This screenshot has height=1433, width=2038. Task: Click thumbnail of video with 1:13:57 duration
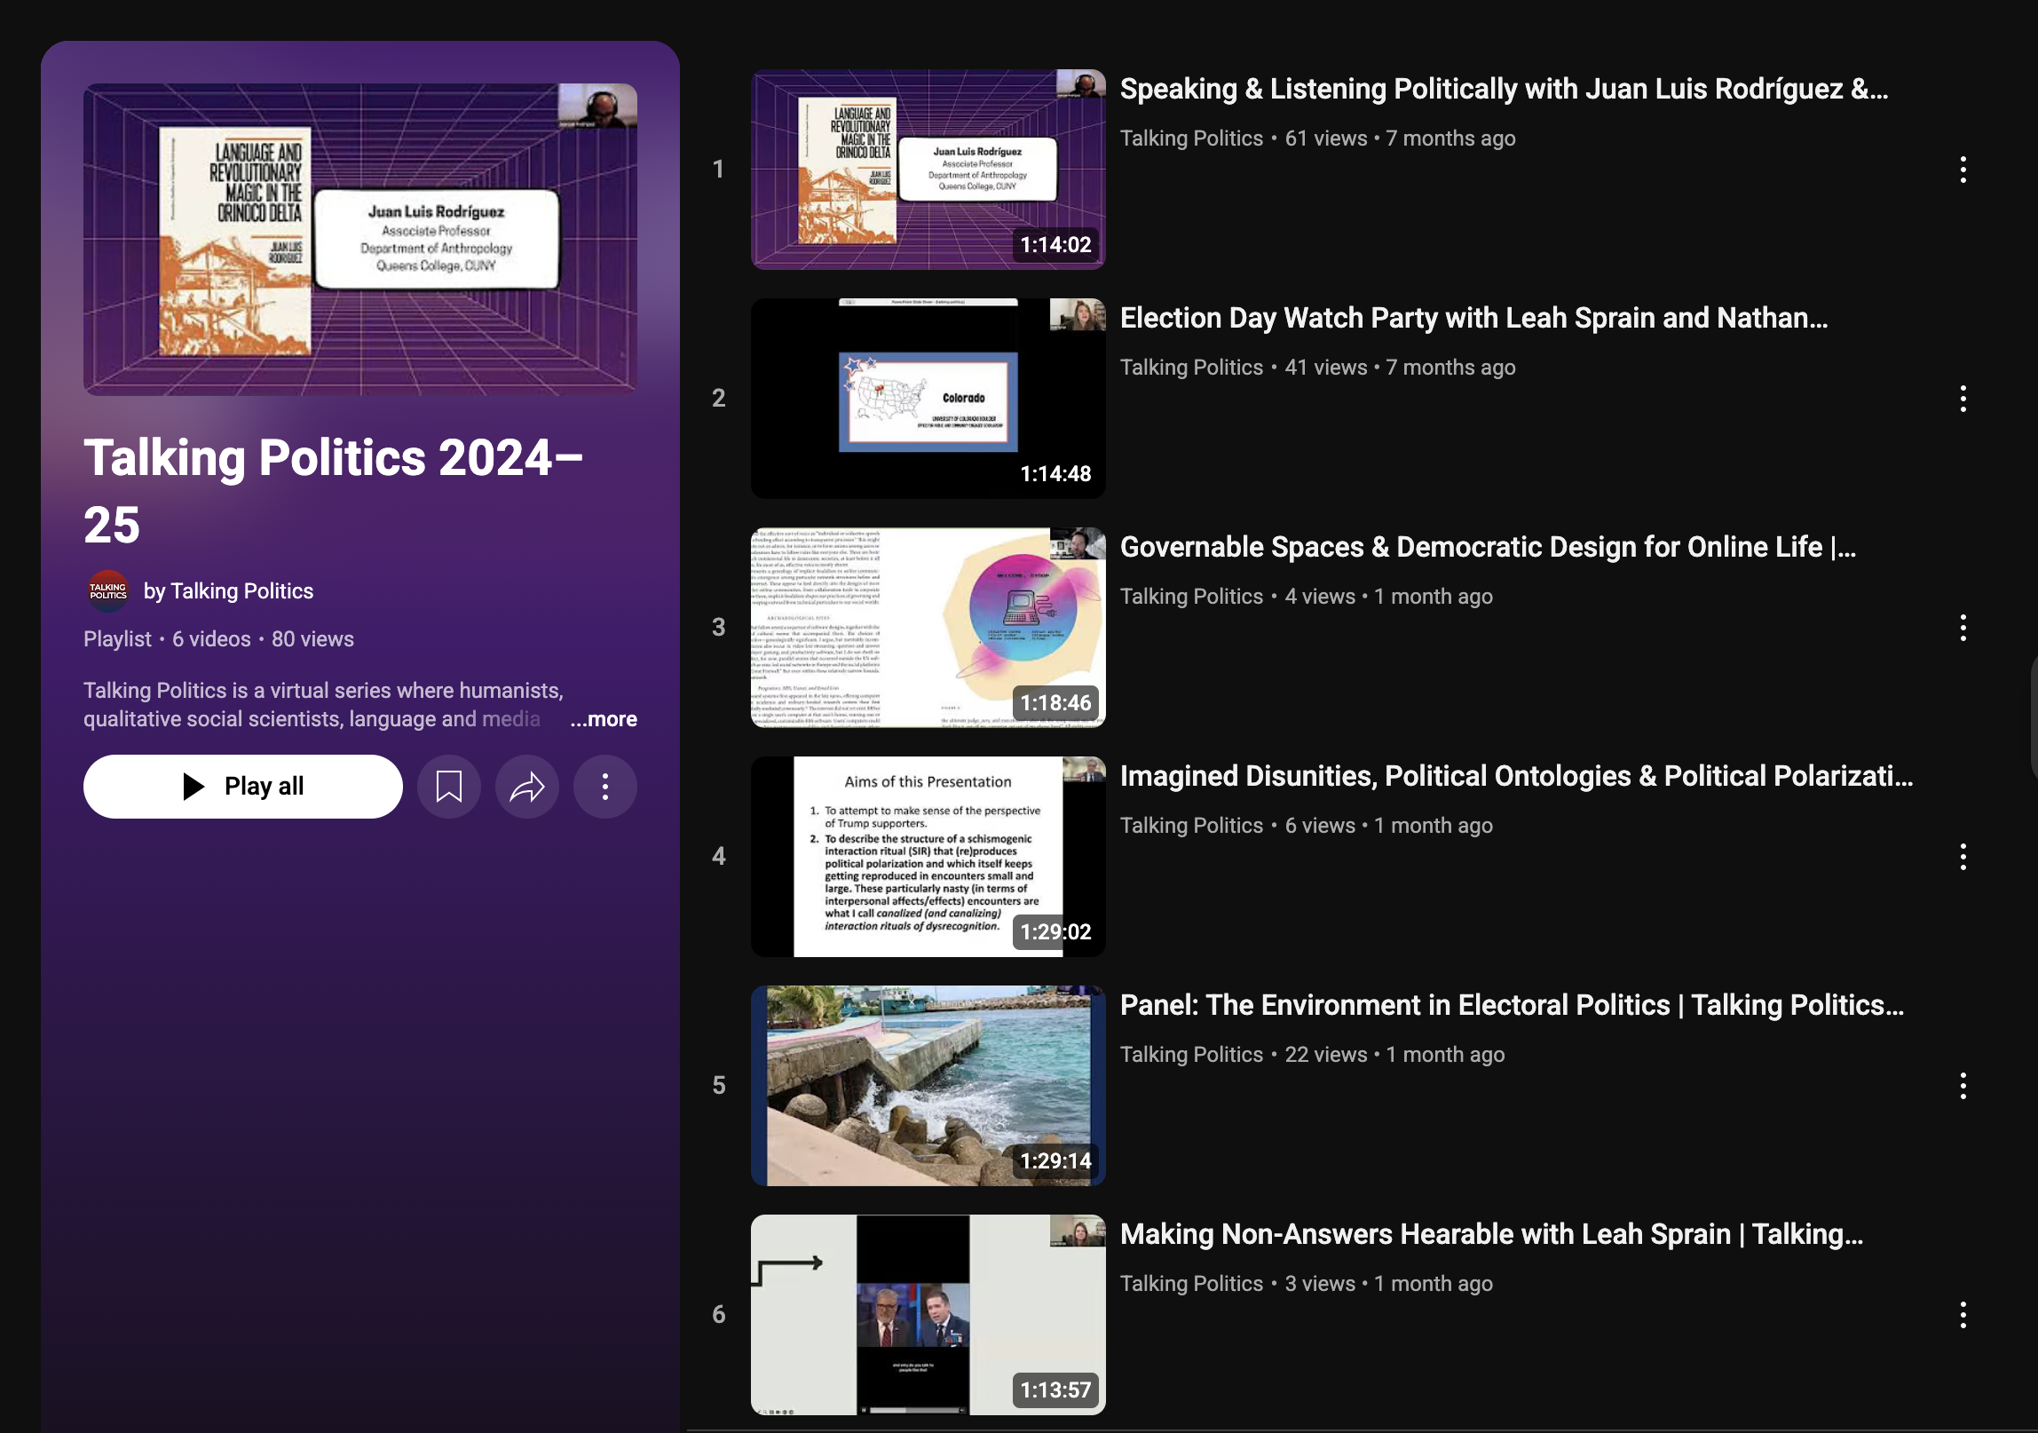928,1315
